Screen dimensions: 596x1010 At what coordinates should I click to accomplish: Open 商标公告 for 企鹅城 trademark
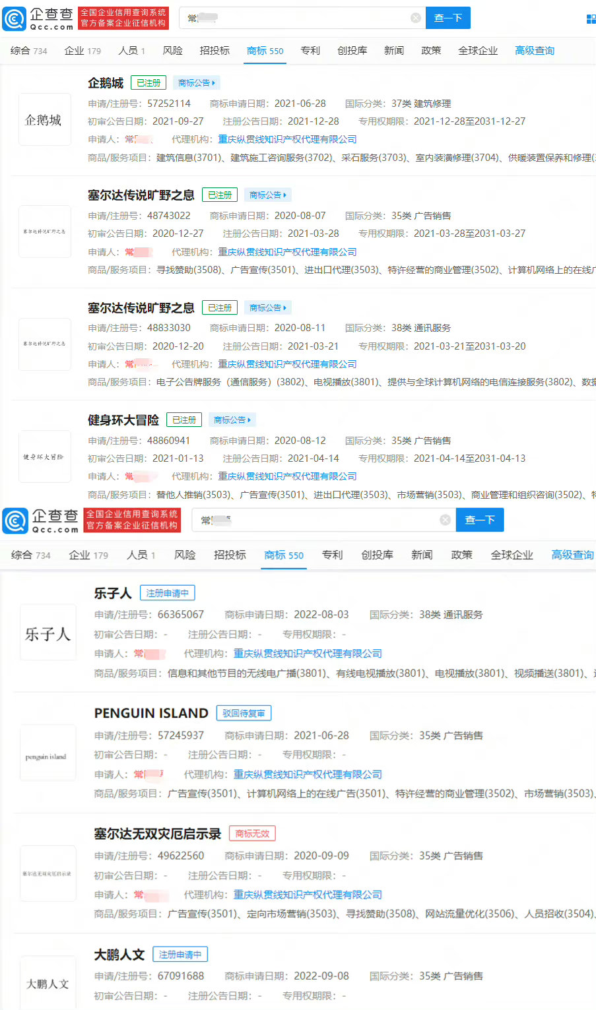196,82
